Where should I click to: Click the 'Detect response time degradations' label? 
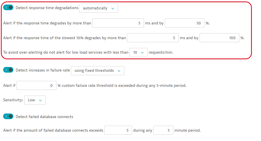(x=47, y=8)
